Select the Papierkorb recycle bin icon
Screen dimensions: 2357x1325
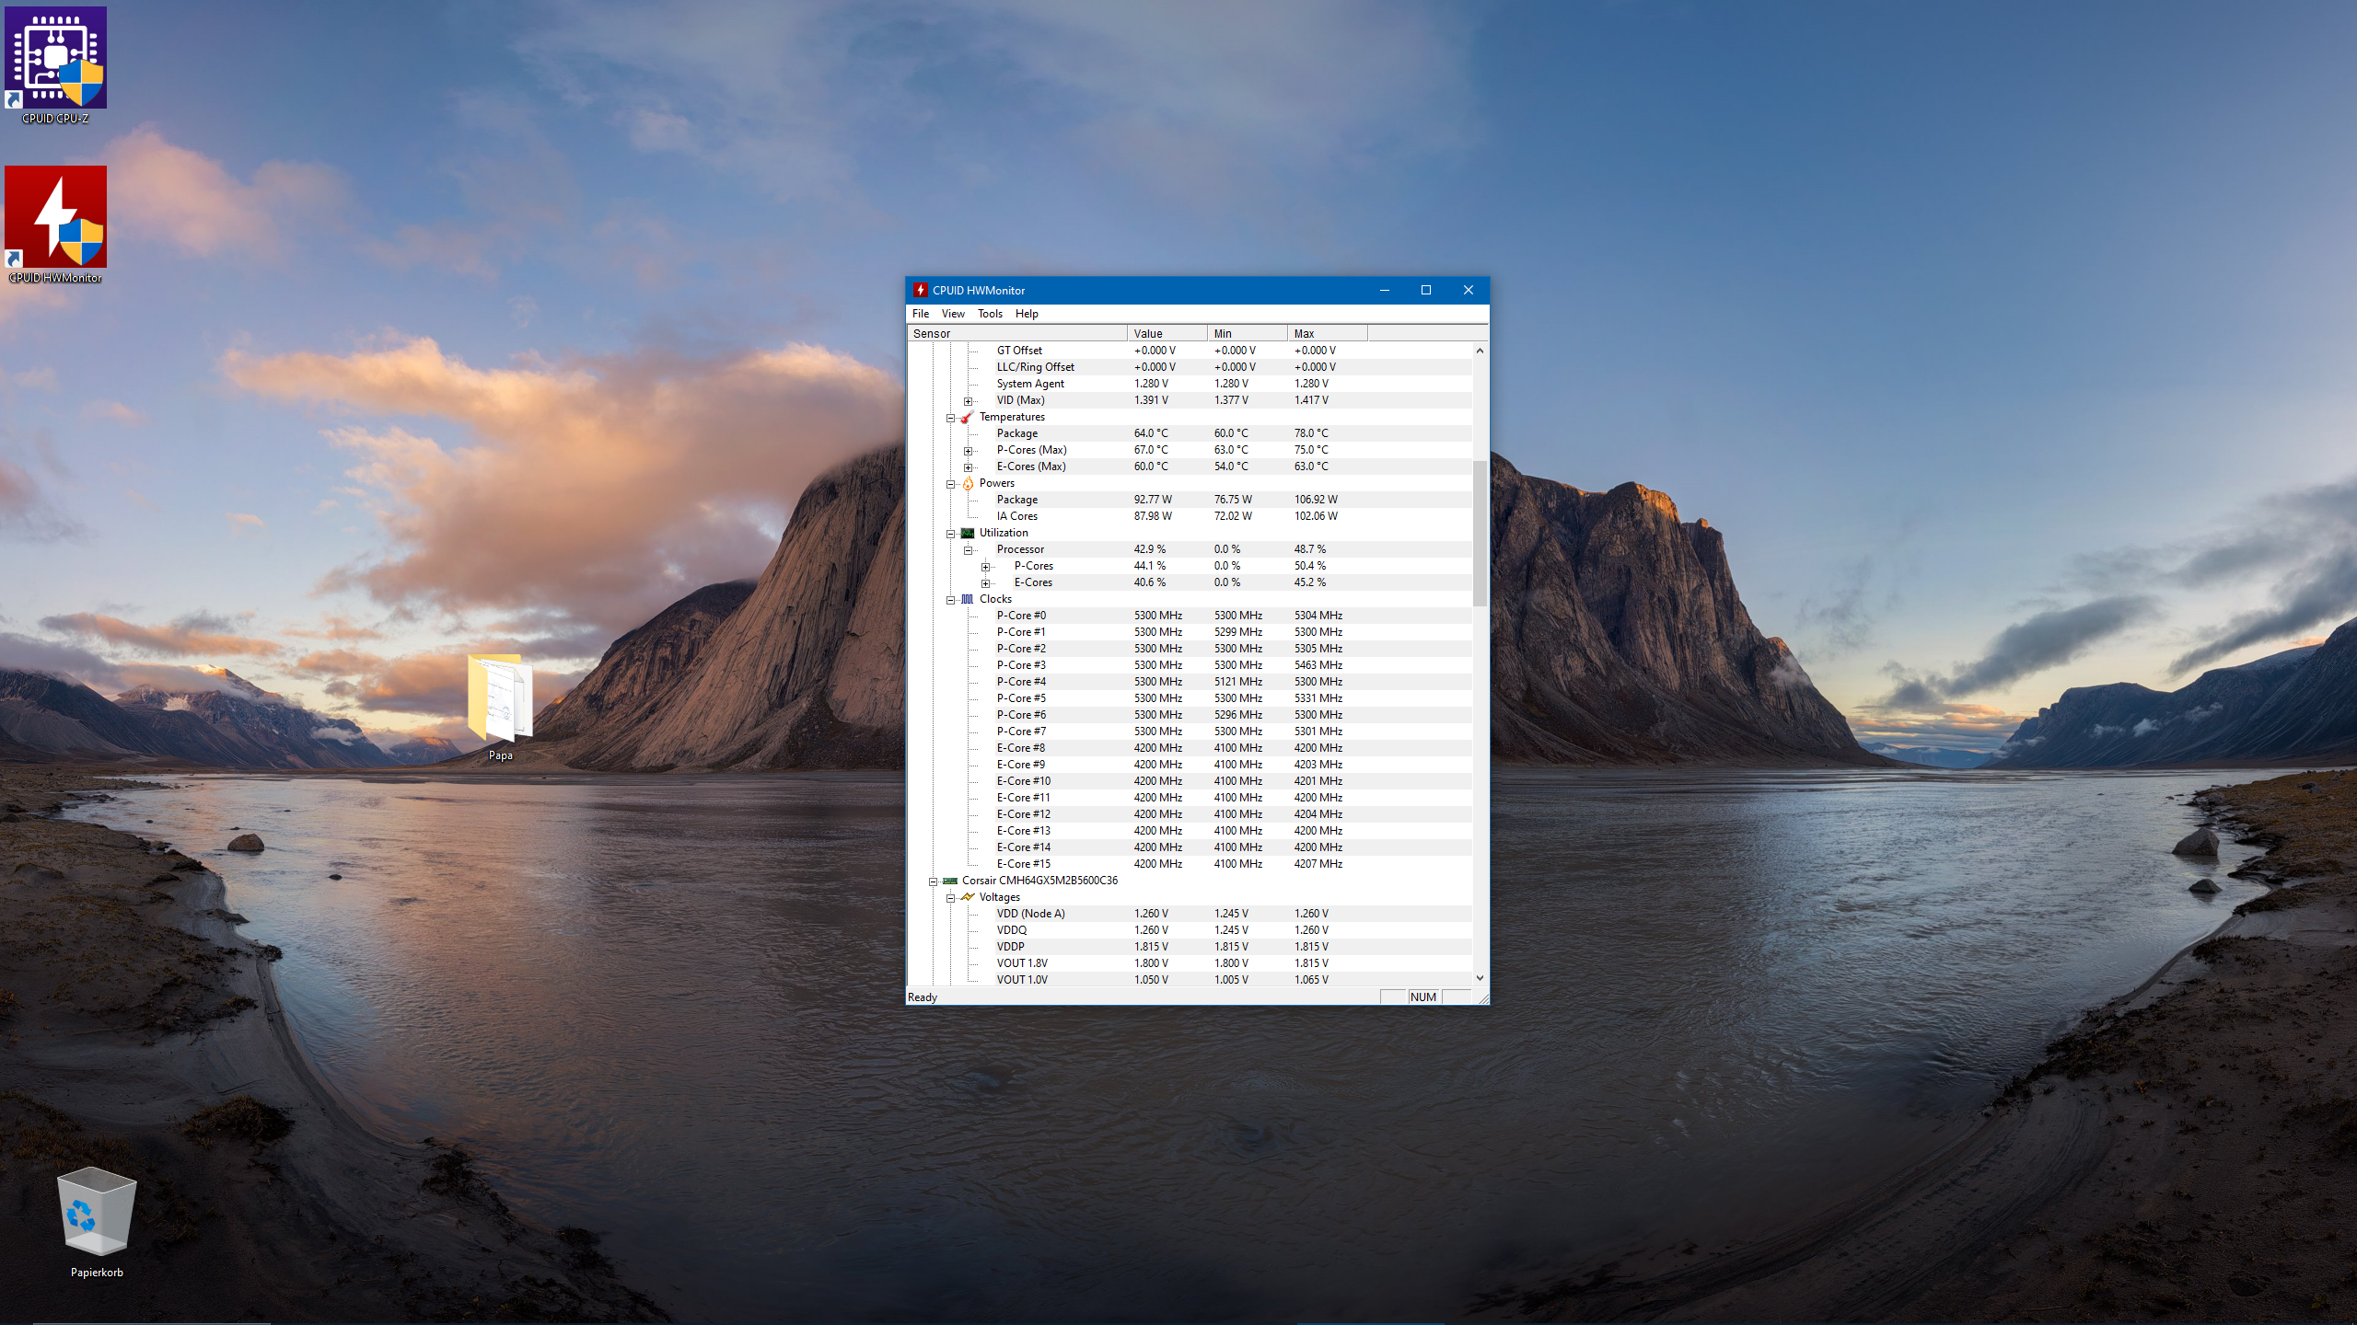pos(97,1213)
